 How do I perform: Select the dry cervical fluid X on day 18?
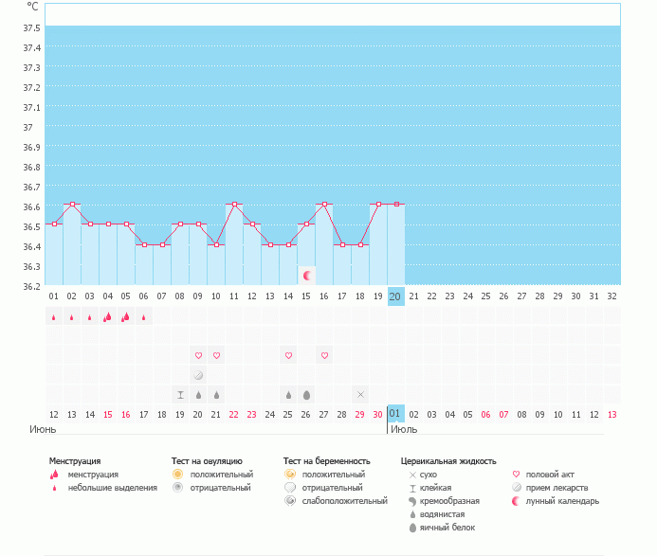click(x=360, y=394)
